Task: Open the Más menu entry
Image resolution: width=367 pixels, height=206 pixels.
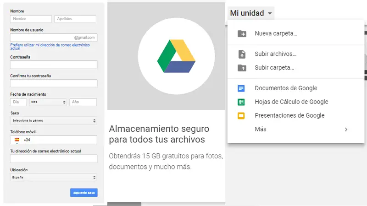Action: (296, 129)
